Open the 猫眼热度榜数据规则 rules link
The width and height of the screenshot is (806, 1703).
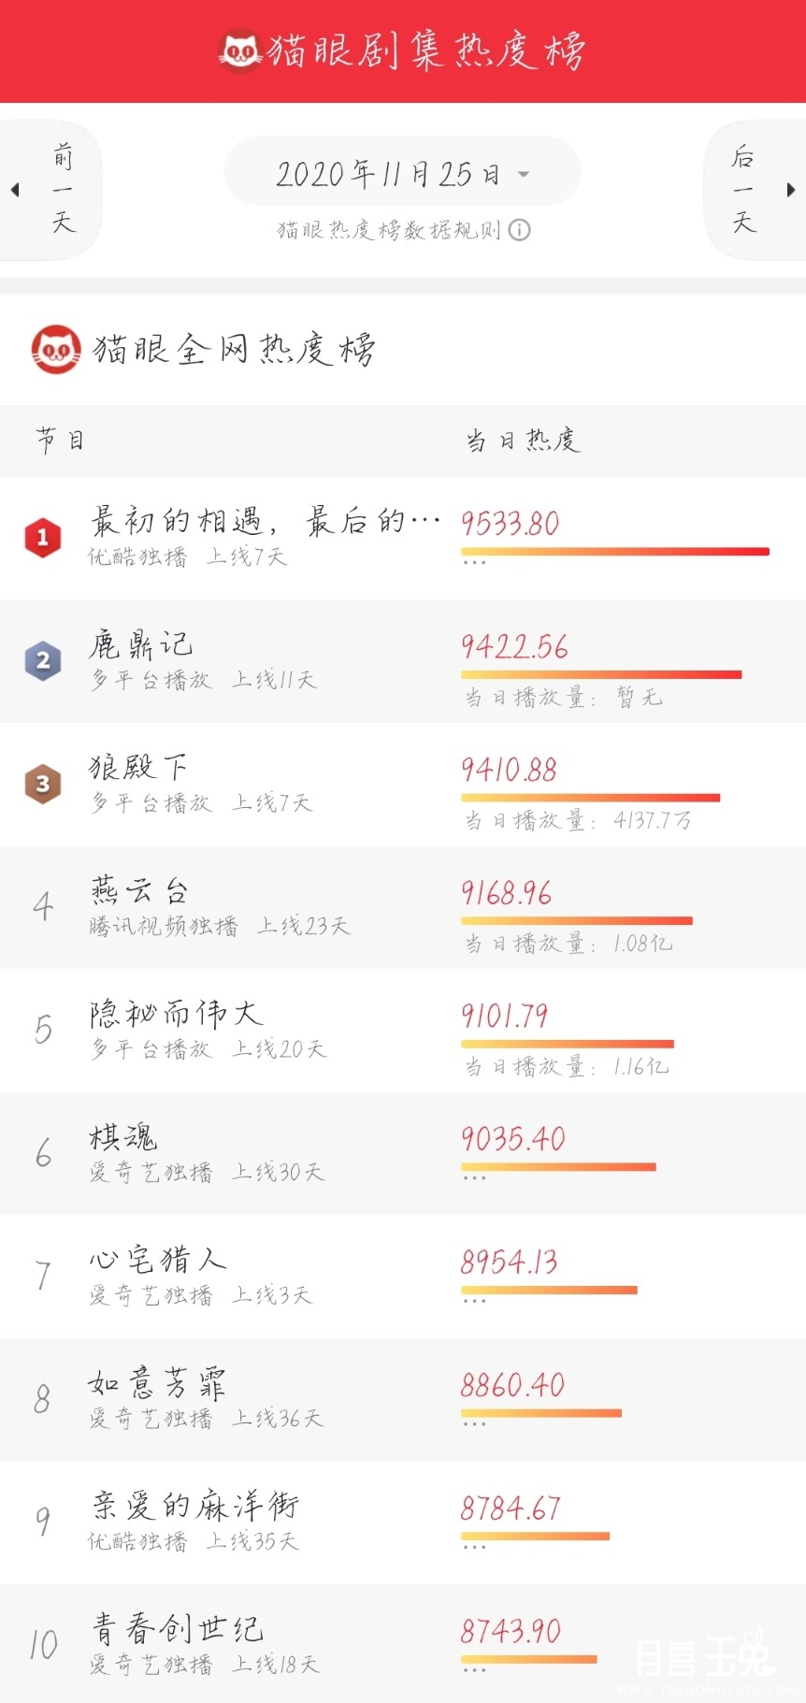pyautogui.click(x=389, y=230)
